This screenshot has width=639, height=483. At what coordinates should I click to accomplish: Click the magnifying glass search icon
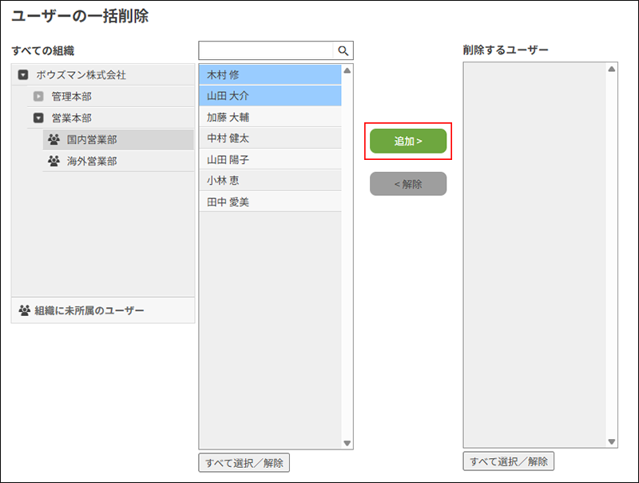click(x=343, y=50)
